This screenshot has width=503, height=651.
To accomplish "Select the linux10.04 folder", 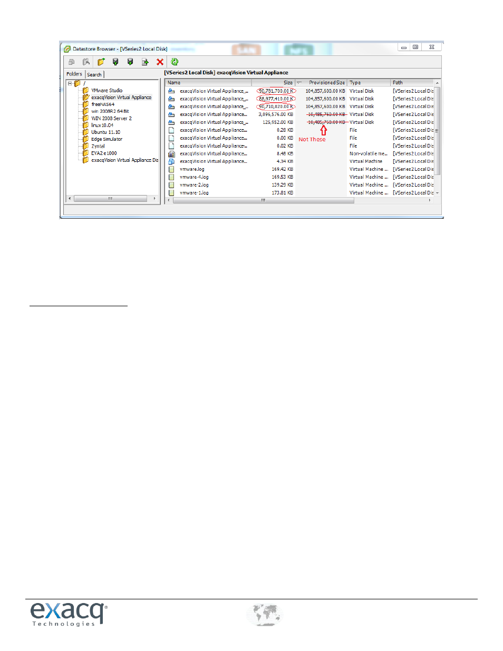I will [102, 125].
